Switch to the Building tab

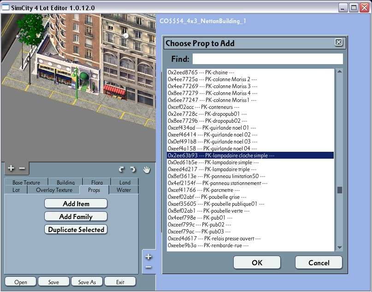65,182
